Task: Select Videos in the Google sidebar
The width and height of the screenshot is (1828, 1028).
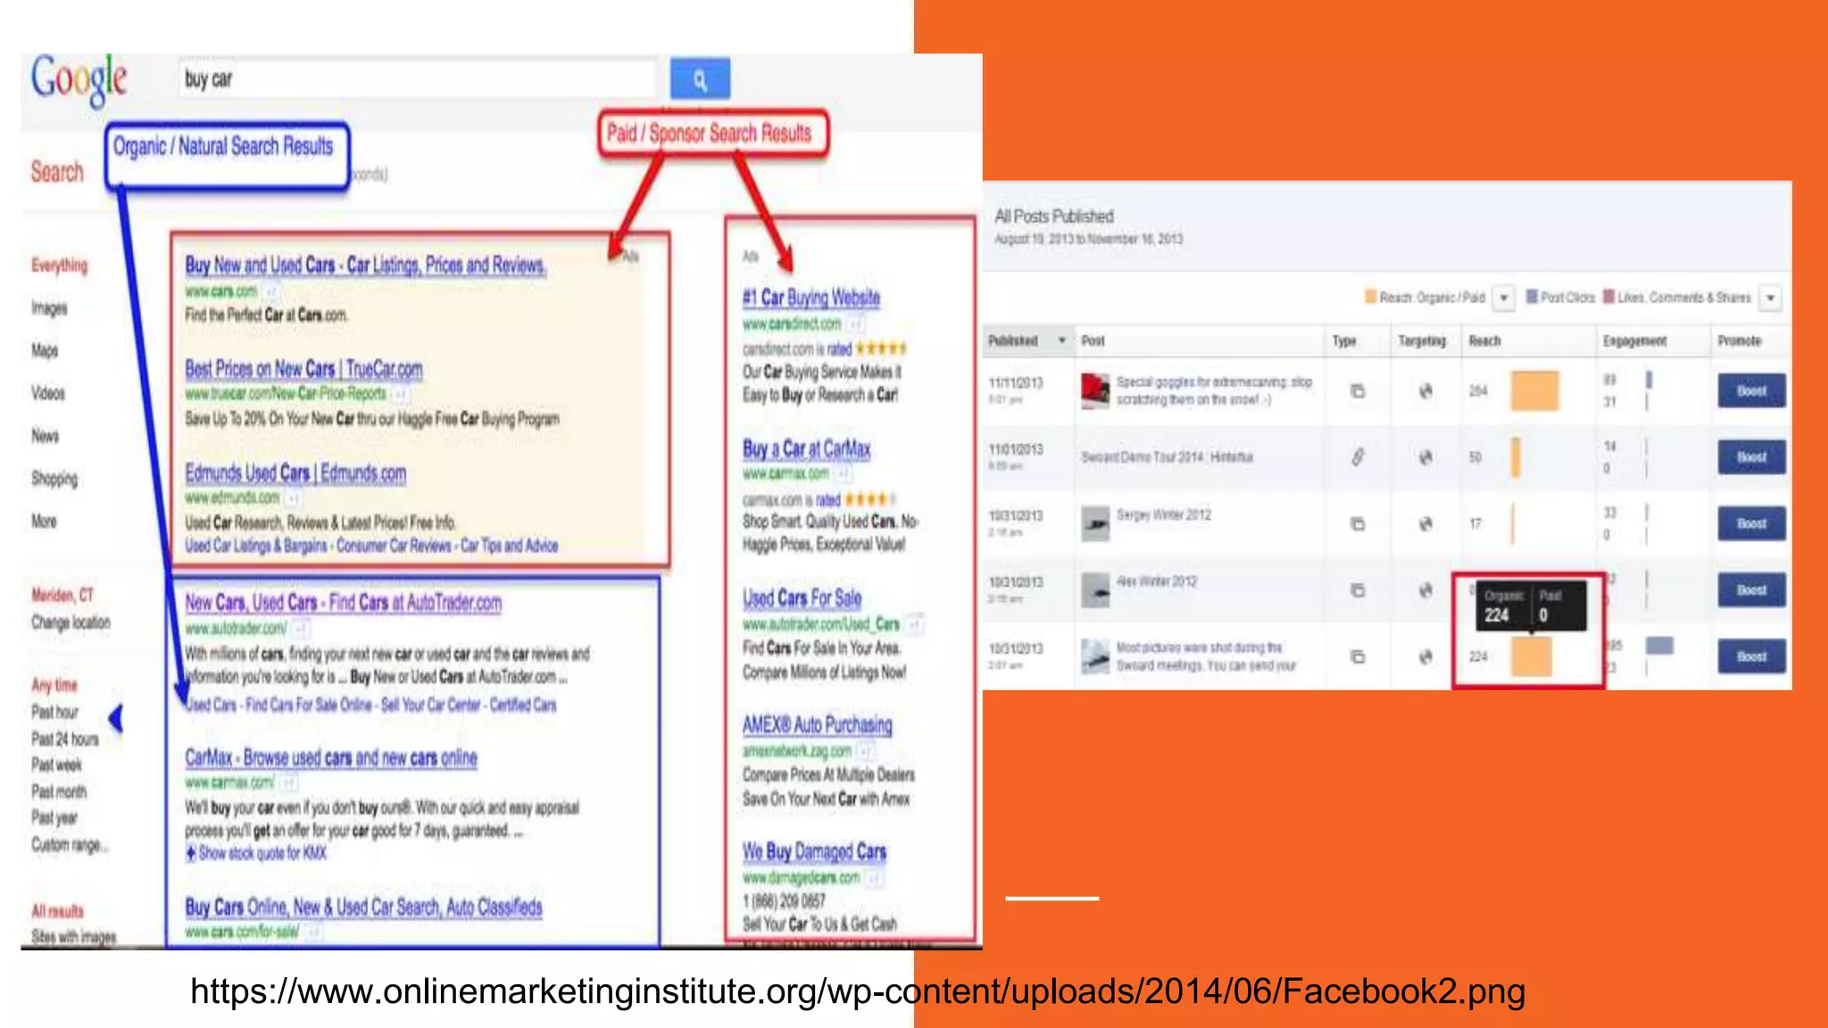Action: pyautogui.click(x=48, y=394)
